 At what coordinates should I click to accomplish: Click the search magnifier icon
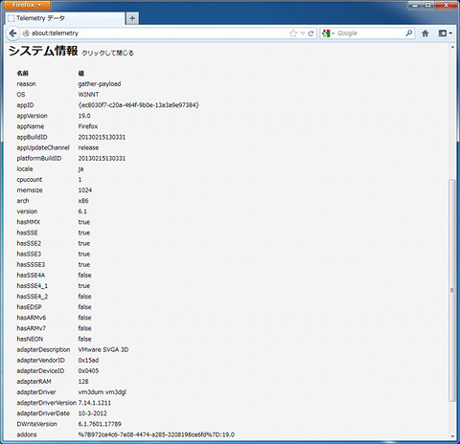pyautogui.click(x=408, y=33)
